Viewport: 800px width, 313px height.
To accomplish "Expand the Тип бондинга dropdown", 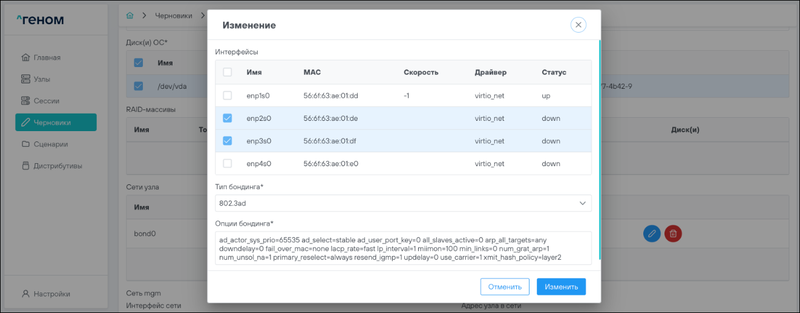I will (403, 203).
